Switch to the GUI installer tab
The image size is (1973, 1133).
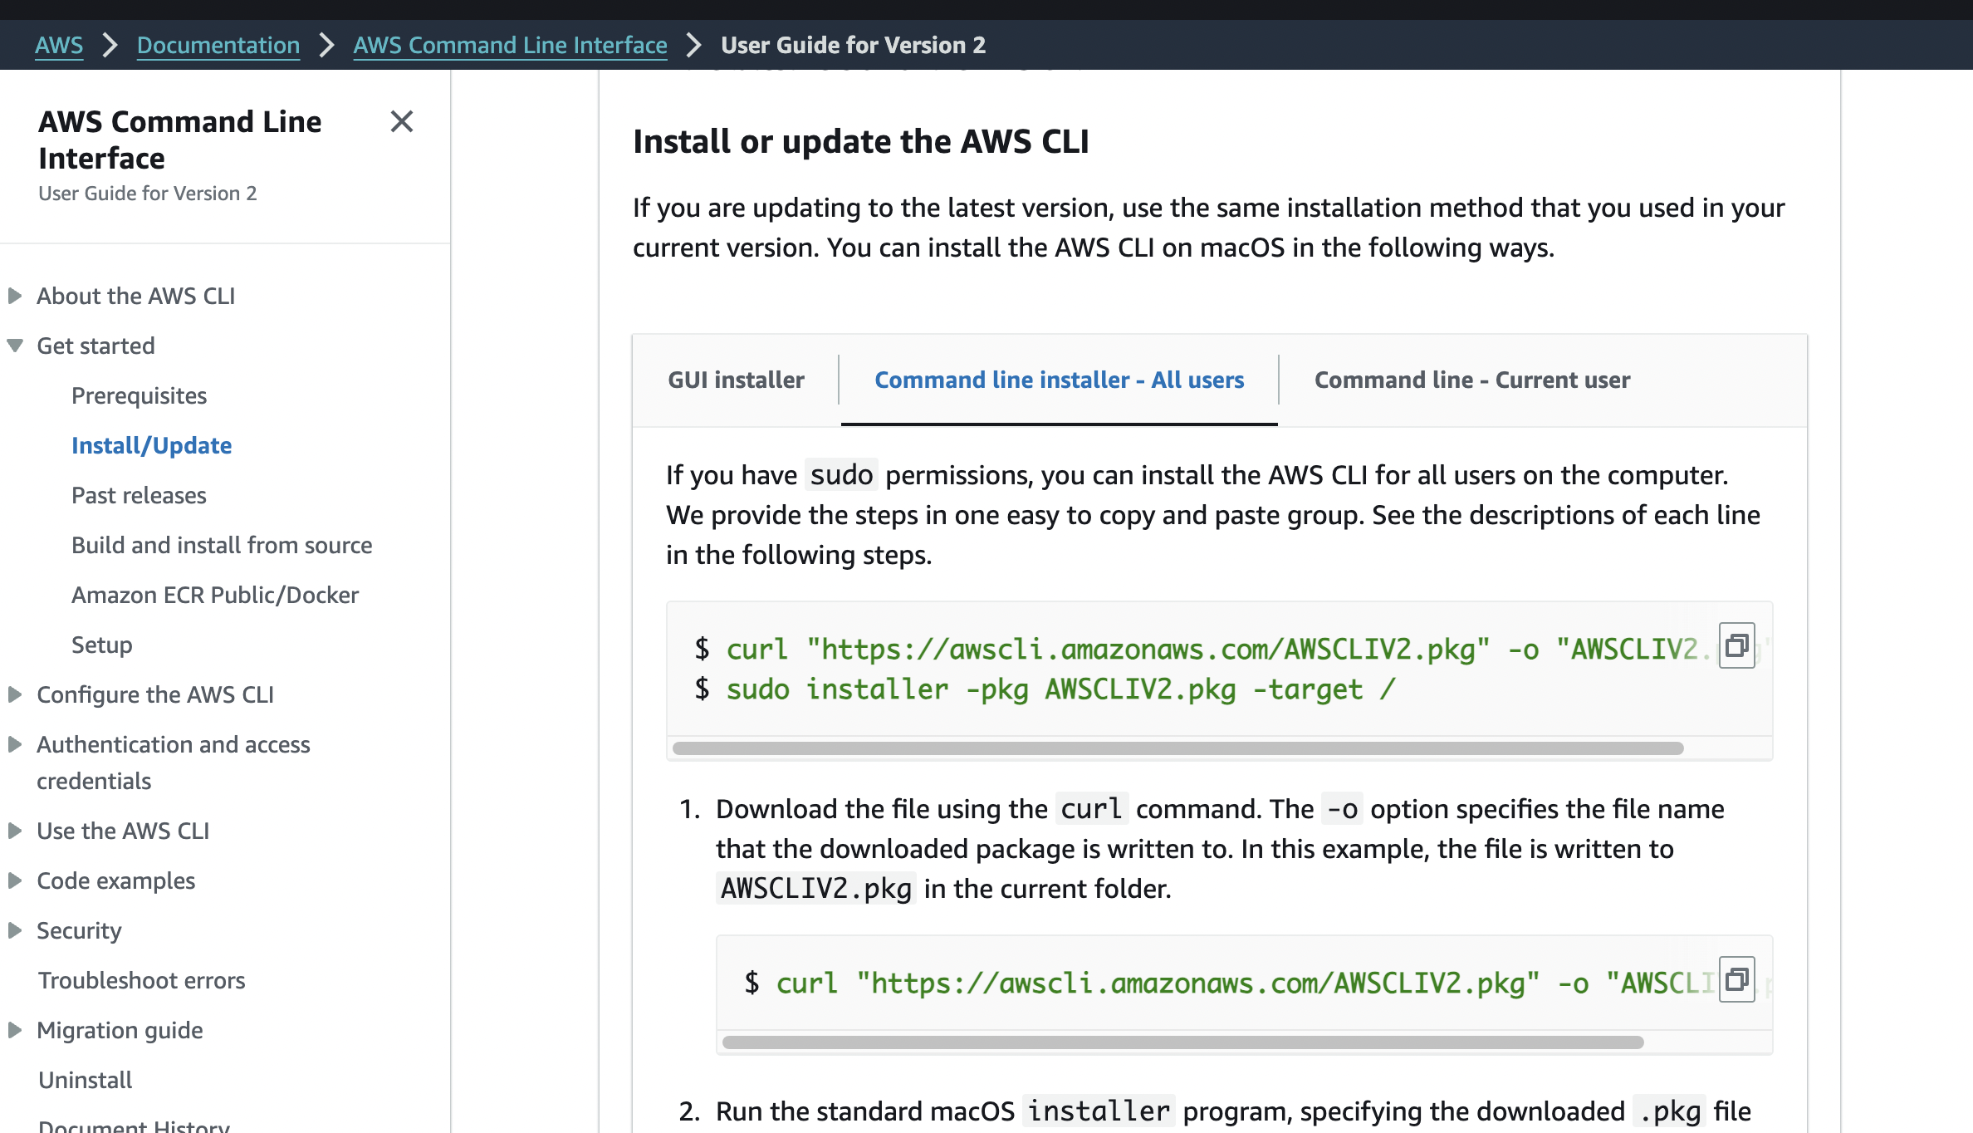[736, 380]
